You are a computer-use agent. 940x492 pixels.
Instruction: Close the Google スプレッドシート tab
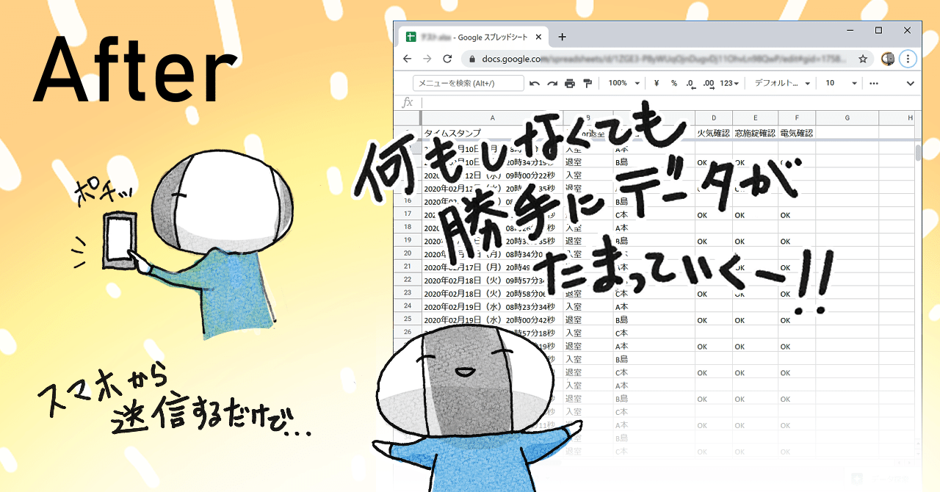(x=538, y=37)
